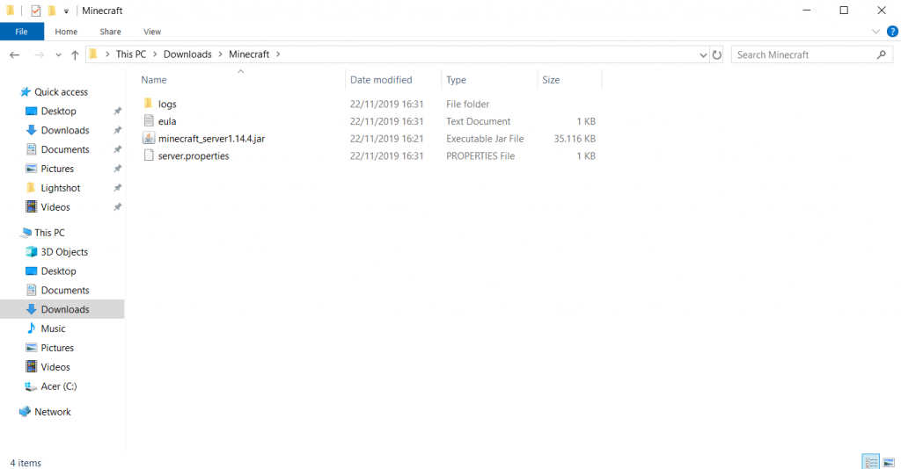The width and height of the screenshot is (901, 469).
Task: Open the Home ribbon tab
Action: tap(66, 32)
